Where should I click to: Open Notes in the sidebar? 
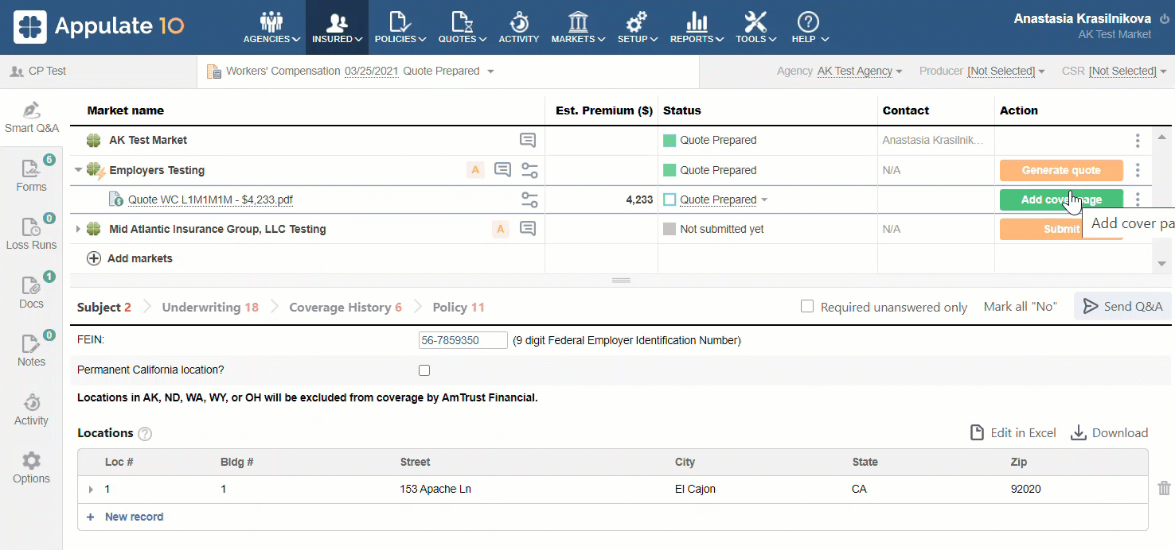[31, 351]
